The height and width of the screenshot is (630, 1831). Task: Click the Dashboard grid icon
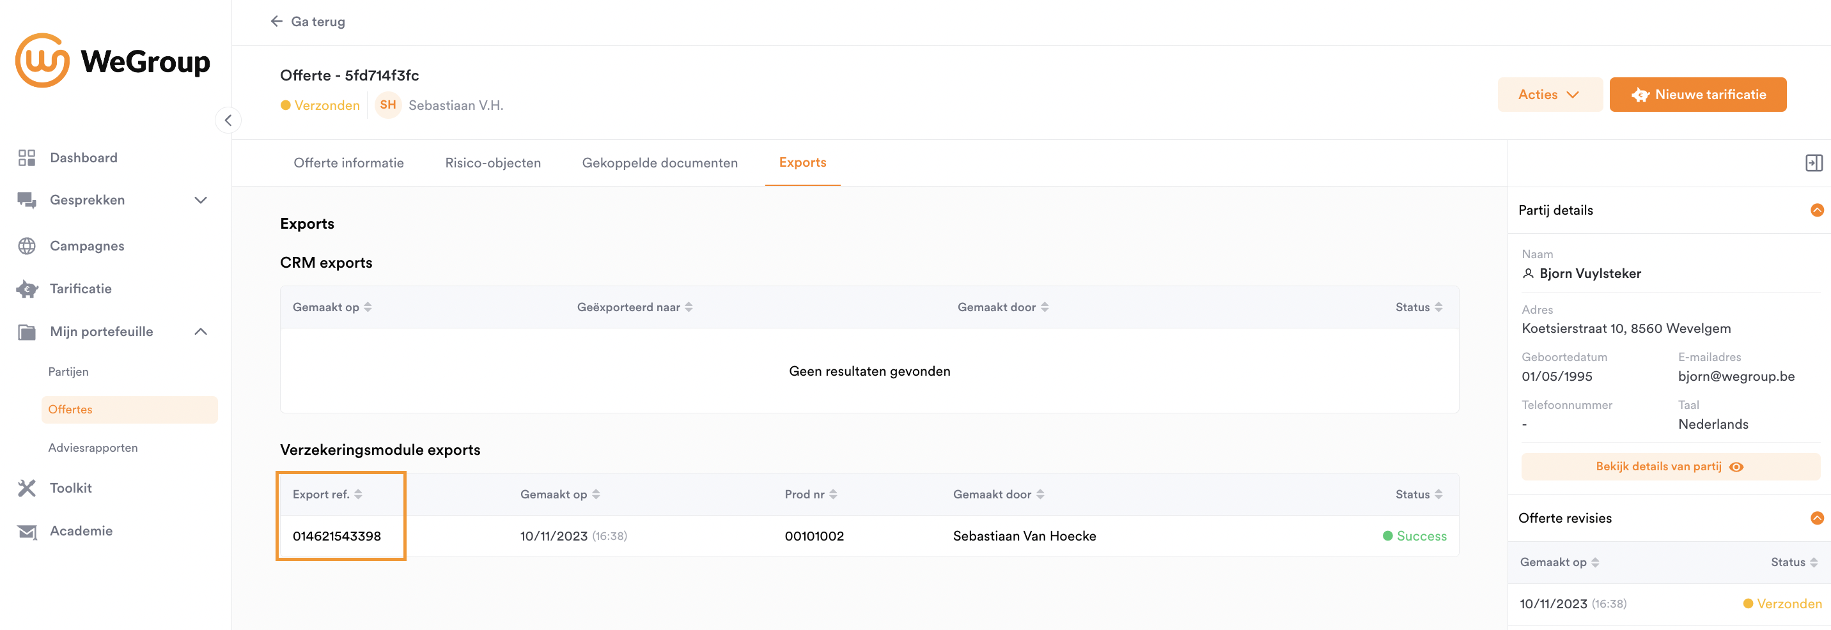(27, 158)
